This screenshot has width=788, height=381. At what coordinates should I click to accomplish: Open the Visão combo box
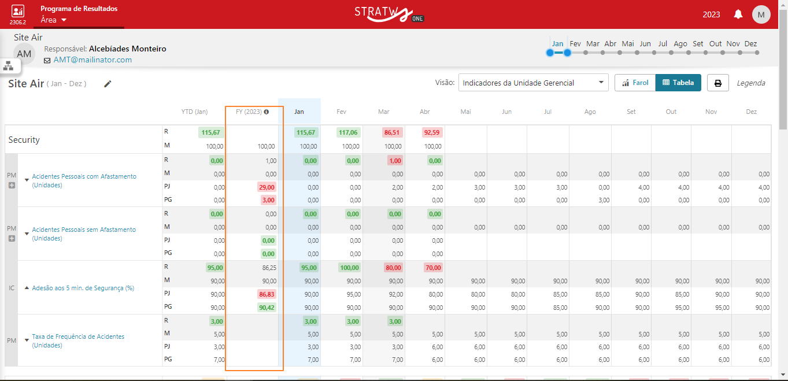coord(534,83)
